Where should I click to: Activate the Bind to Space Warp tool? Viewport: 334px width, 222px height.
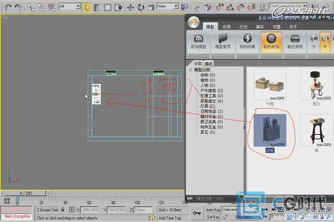[52, 8]
